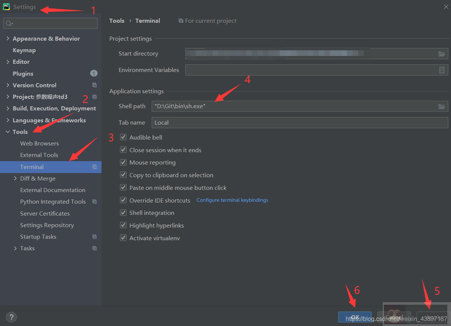The width and height of the screenshot is (451, 326).
Task: Expand the Editor settings tree node
Action: pos(7,62)
